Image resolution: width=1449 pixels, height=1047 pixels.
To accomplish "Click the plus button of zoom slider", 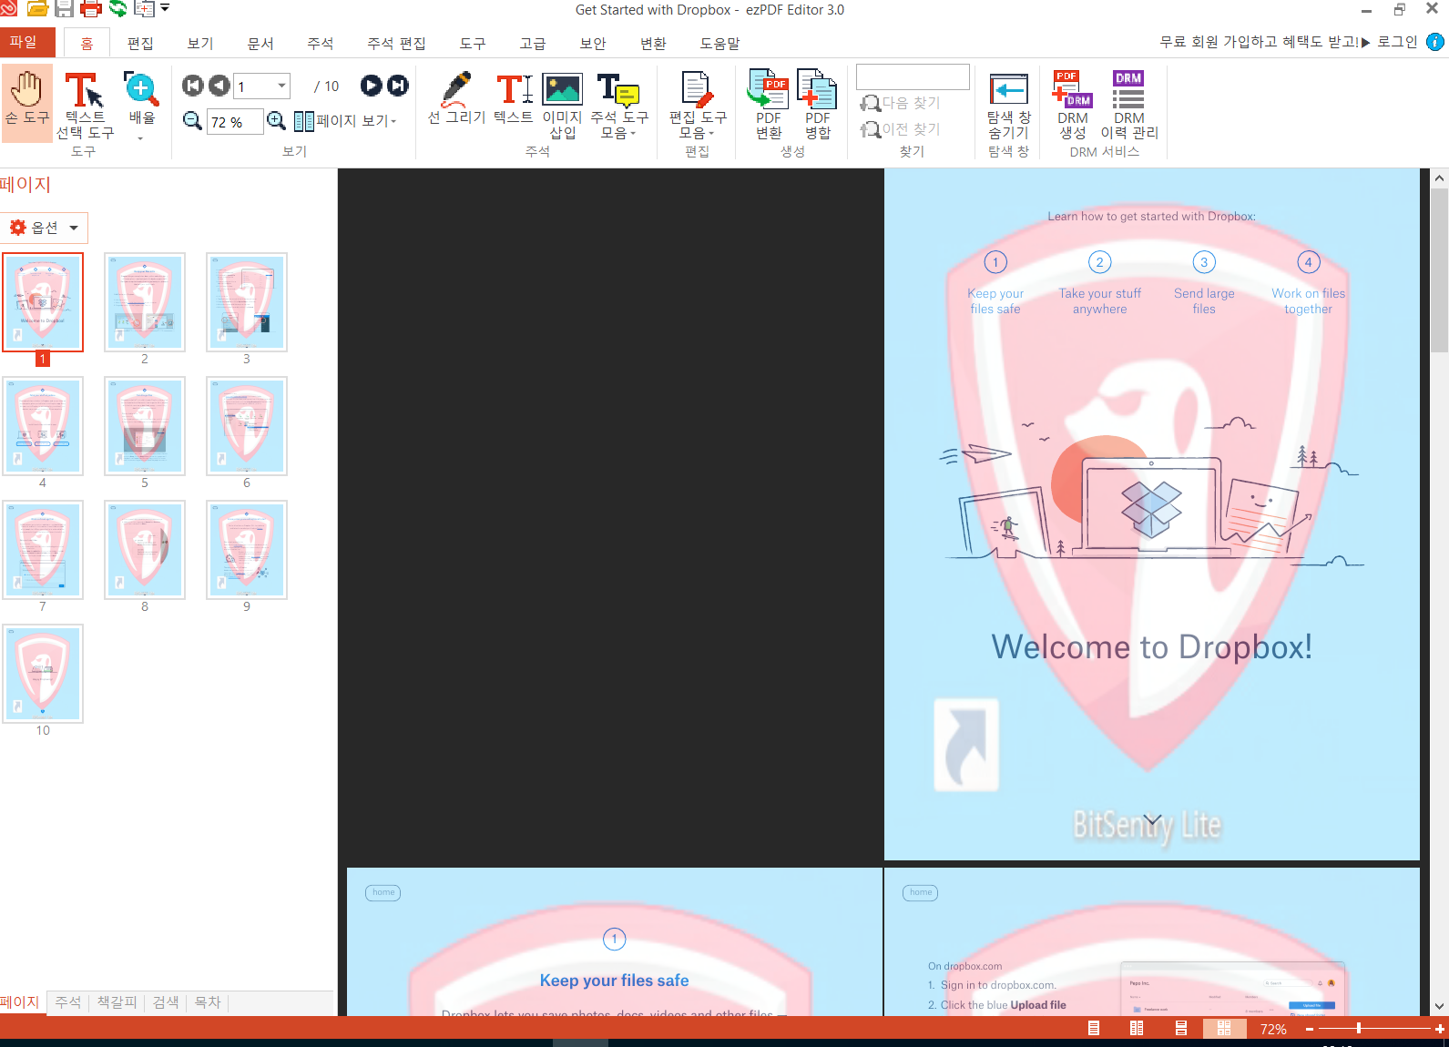I will [x=1440, y=1029].
